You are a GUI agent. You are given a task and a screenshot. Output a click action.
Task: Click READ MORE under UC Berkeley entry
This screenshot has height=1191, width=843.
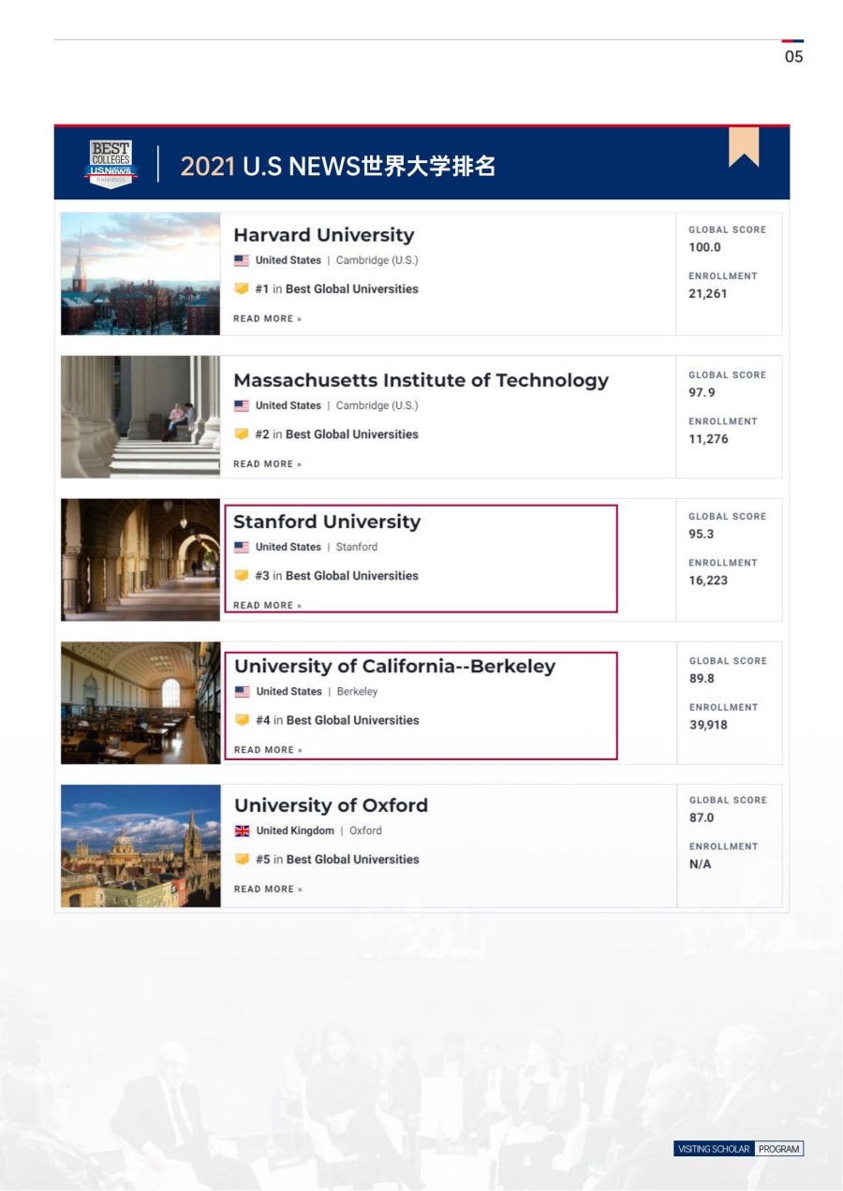[x=269, y=749]
